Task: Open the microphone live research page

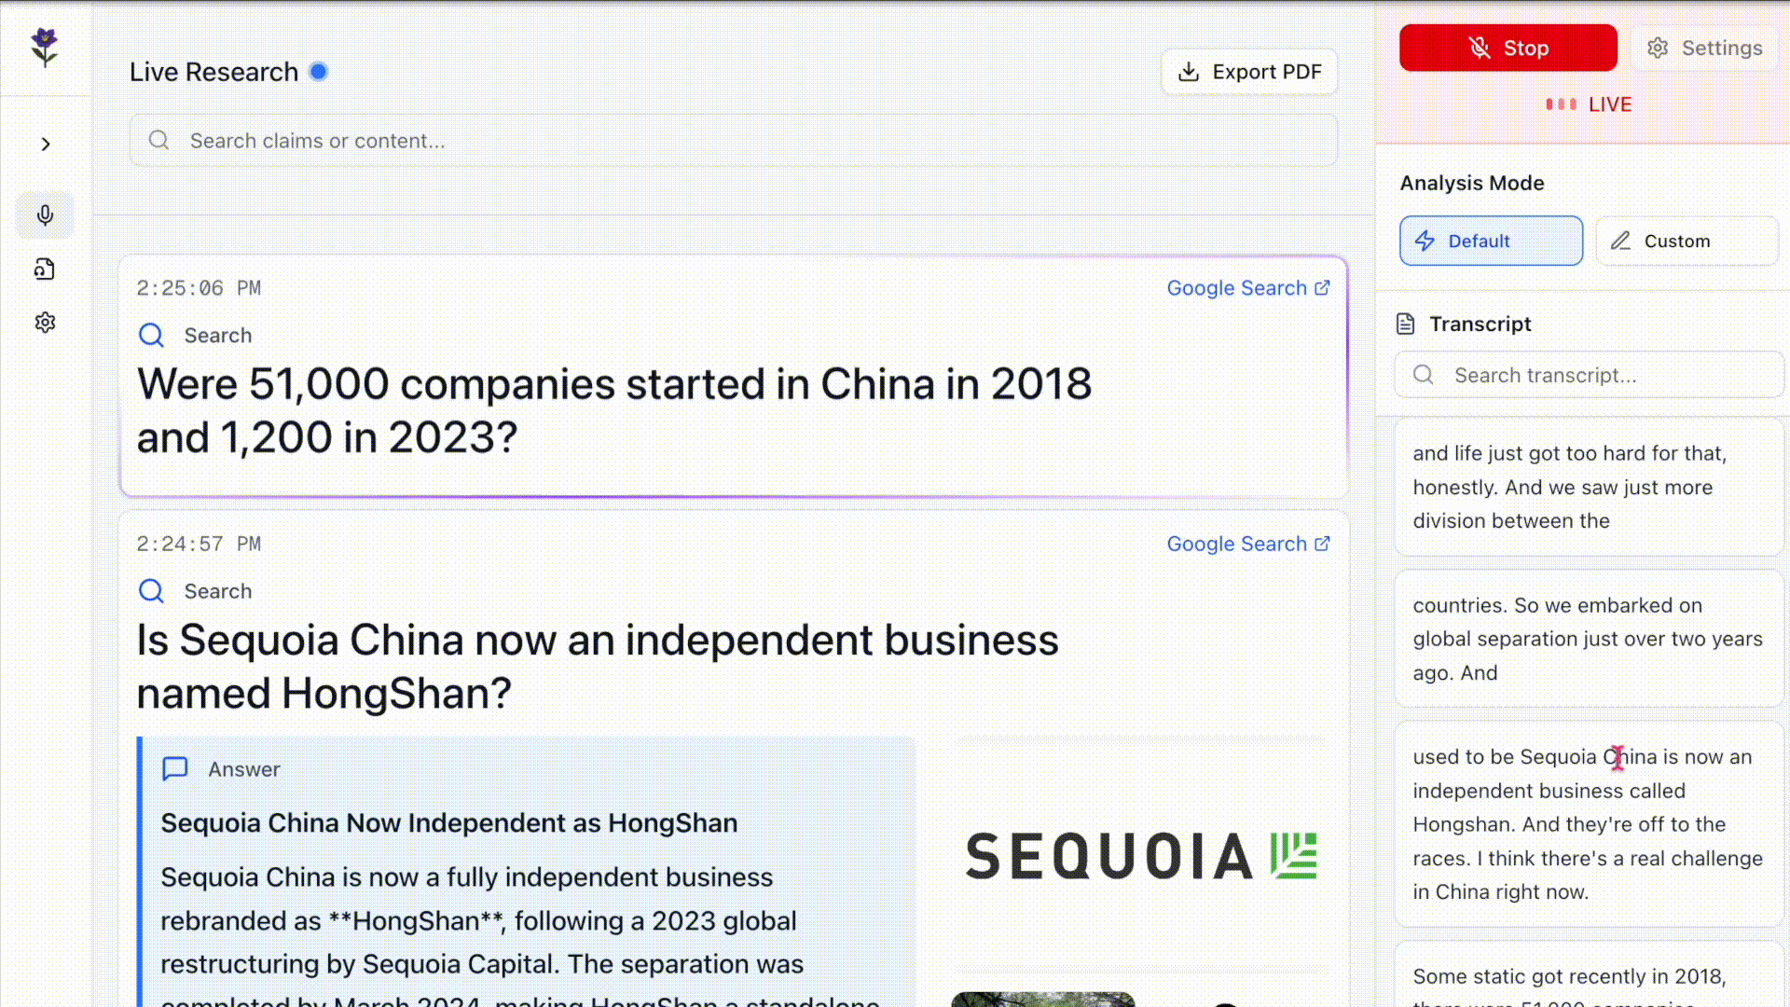Action: (x=45, y=215)
